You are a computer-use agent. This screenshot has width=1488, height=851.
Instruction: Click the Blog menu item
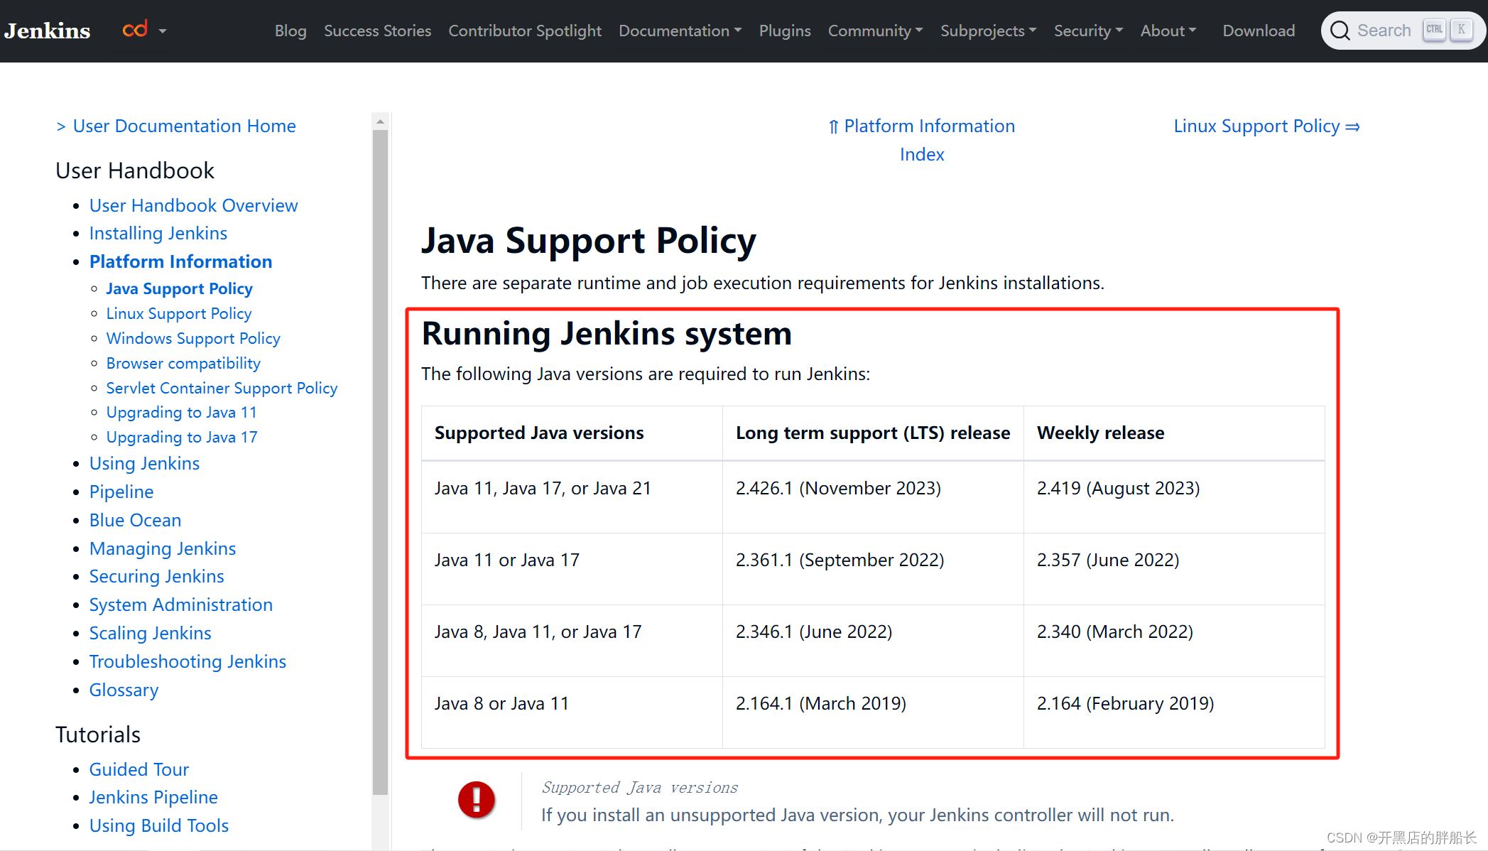click(x=290, y=31)
